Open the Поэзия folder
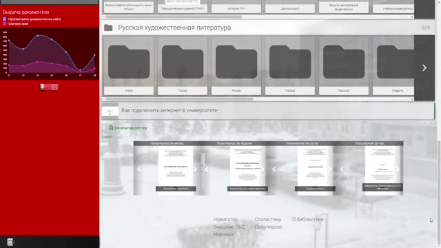 click(x=290, y=66)
